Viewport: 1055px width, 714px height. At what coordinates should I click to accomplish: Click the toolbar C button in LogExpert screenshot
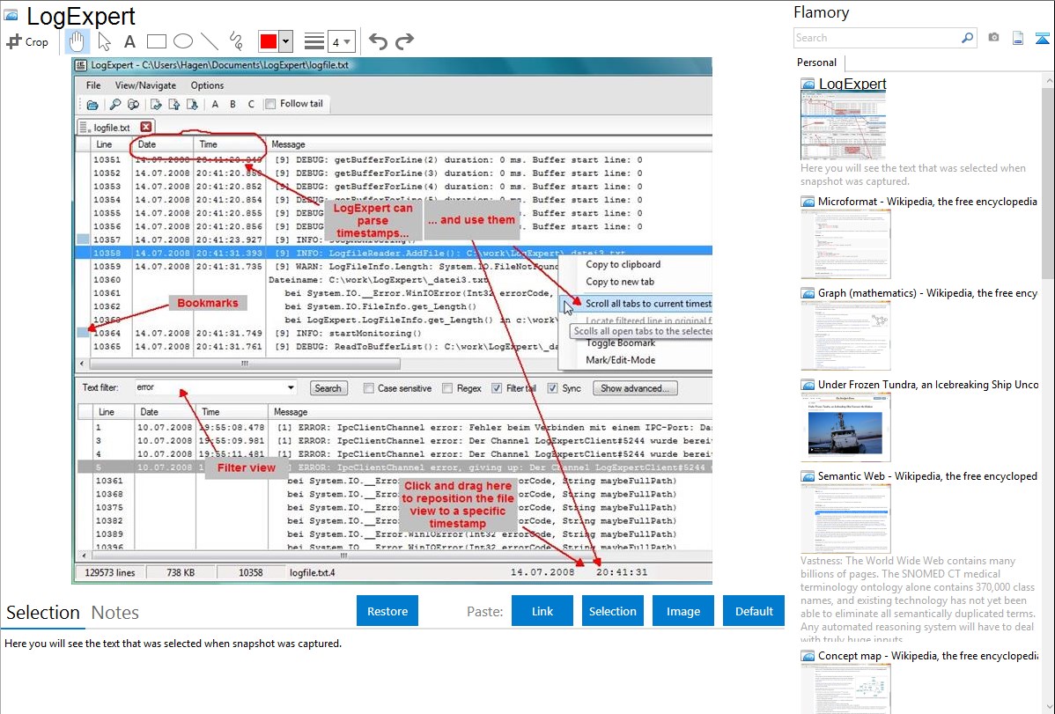pyautogui.click(x=251, y=104)
